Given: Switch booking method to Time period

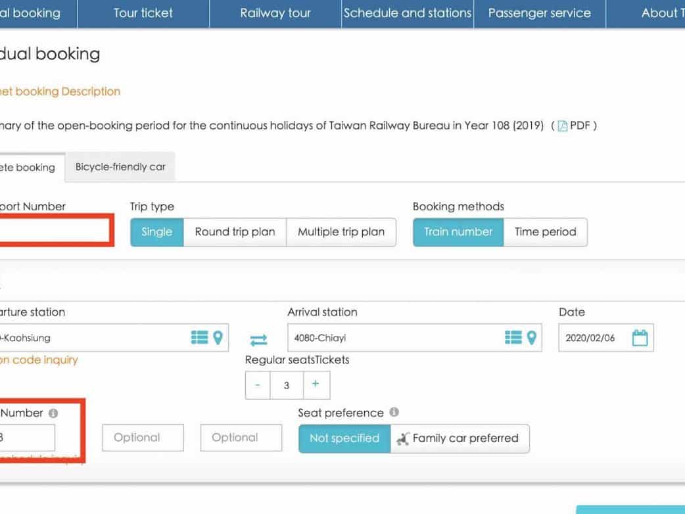Looking at the screenshot, I should [x=545, y=232].
